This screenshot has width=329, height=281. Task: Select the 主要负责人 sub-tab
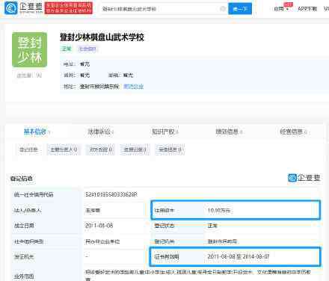64,149
